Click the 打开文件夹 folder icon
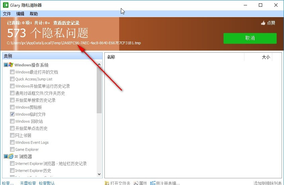The height and width of the screenshot is (185, 284). pyautogui.click(x=107, y=183)
